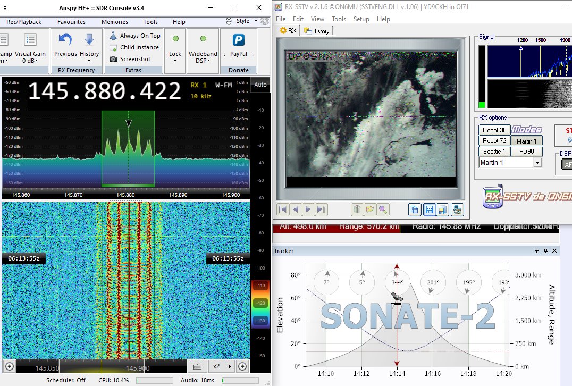Switch to the RX tab in RX-SSTV
572x386 pixels.
pyautogui.click(x=288, y=31)
